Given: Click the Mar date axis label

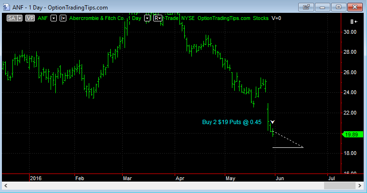Looking at the screenshot, I should [x=127, y=179].
